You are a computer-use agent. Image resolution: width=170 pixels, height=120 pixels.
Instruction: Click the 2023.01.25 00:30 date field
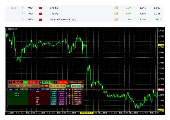click(x=76, y=82)
